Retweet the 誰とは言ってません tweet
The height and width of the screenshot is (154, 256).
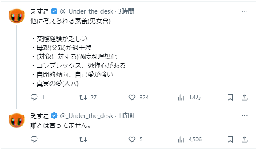pyautogui.click(x=83, y=139)
